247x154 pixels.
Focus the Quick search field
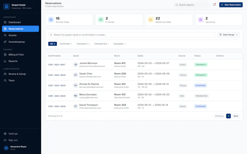(192, 5)
